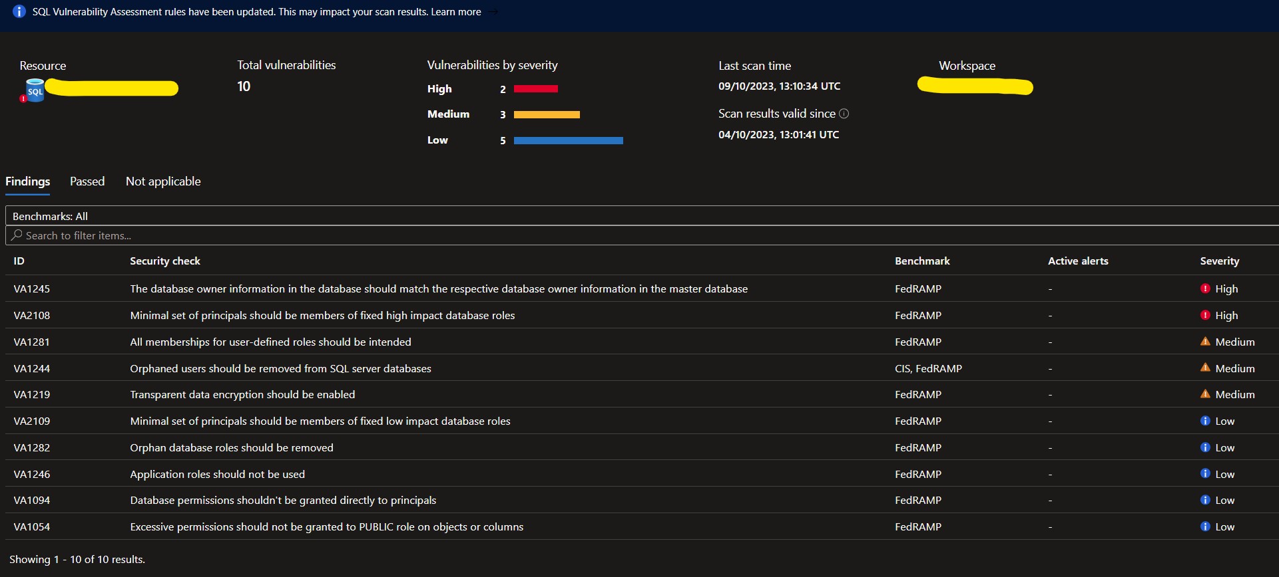Click the red High severity bar
This screenshot has width=1279, height=577.
536,88
